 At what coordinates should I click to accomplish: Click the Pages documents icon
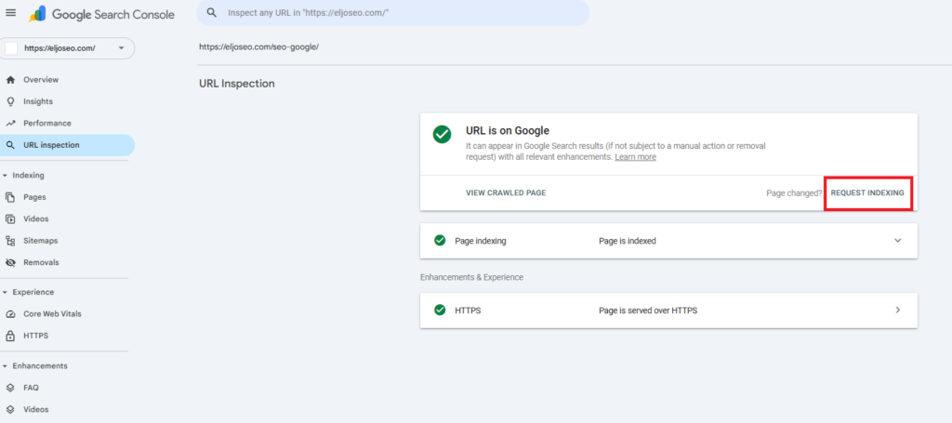coord(10,197)
